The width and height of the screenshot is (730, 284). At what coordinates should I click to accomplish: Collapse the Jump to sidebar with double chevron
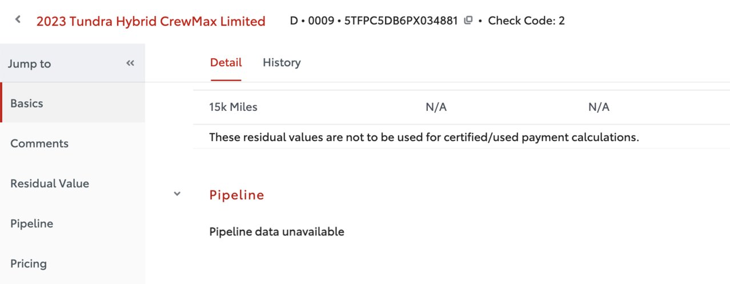(130, 63)
